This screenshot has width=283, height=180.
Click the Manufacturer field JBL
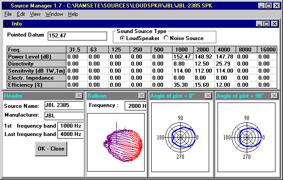coord(64,116)
